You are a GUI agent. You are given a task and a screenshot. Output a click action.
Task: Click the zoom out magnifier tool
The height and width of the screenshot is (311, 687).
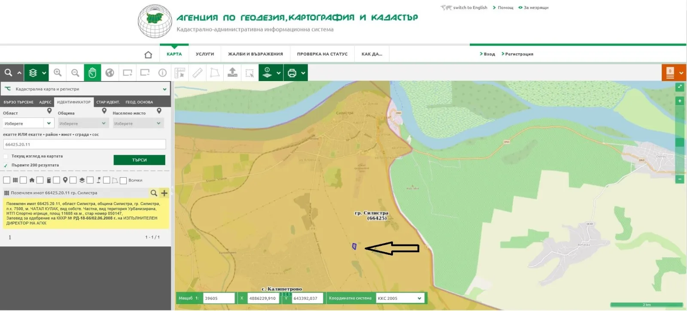75,73
